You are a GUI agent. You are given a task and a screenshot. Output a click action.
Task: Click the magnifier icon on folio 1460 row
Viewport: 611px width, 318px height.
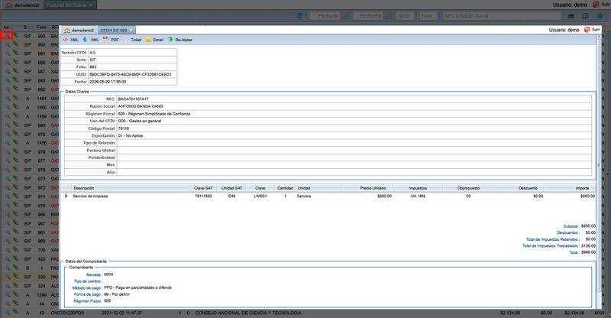(7, 107)
